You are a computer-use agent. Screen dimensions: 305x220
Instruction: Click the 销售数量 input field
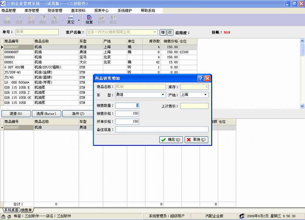(x=127, y=105)
